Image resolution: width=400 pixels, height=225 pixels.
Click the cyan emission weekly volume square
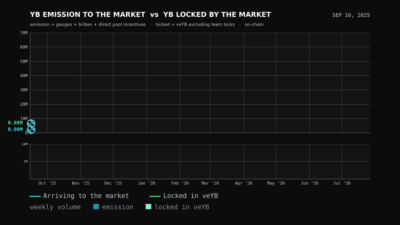pos(96,207)
